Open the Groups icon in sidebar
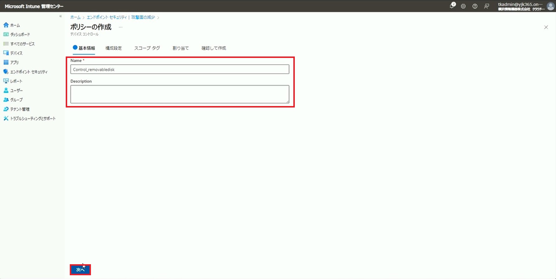The width and height of the screenshot is (556, 279). coord(6,100)
